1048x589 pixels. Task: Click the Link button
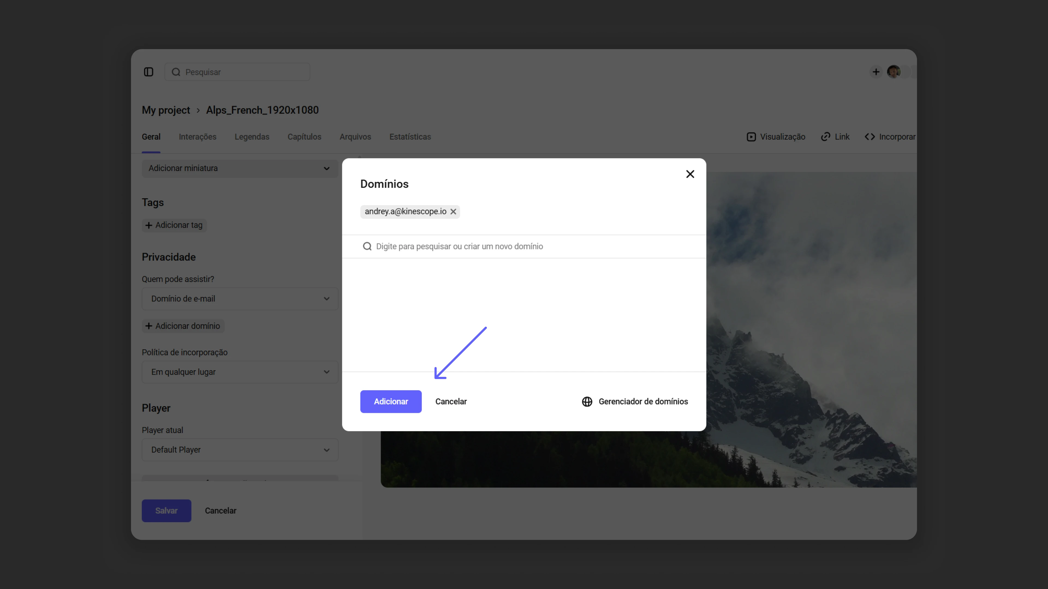pyautogui.click(x=835, y=137)
